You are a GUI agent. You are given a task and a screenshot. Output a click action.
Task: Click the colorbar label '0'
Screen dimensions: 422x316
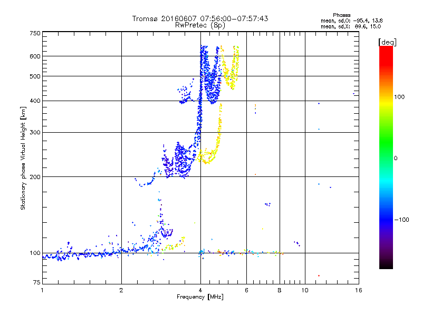pos(396,159)
